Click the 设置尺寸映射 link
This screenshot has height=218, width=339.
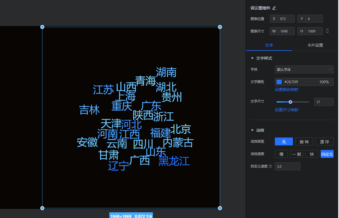286,110
